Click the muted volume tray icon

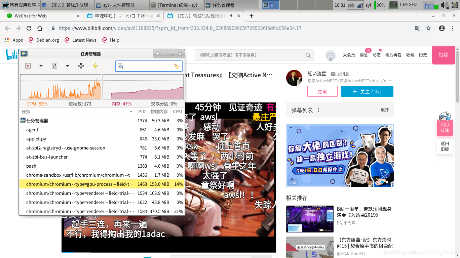(x=444, y=5)
